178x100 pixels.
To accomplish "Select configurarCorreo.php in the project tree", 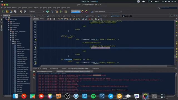I will pyautogui.click(x=23, y=68).
